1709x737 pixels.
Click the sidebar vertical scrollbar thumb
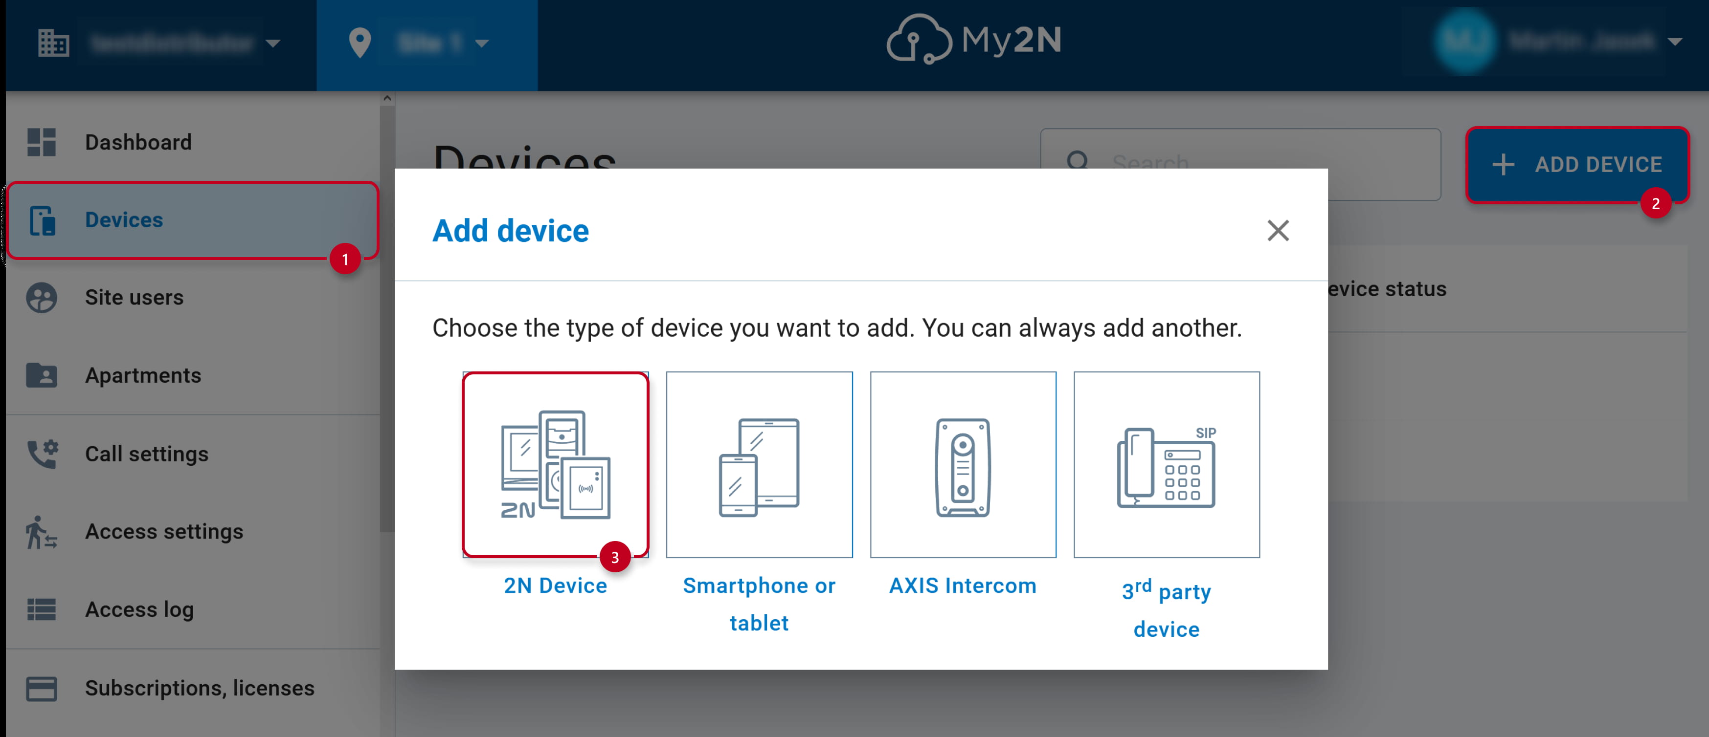coord(387,320)
